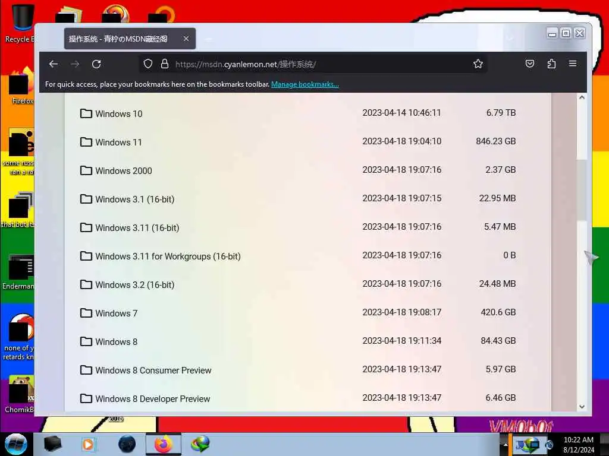Select the 操作系统 - 青柠のMSDN藏经阁 tab
609x456 pixels.
130,39
